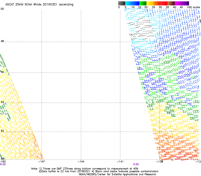This screenshot has width=201, height=176.
Task: Click the -141 longitude label
Action: 120,162
